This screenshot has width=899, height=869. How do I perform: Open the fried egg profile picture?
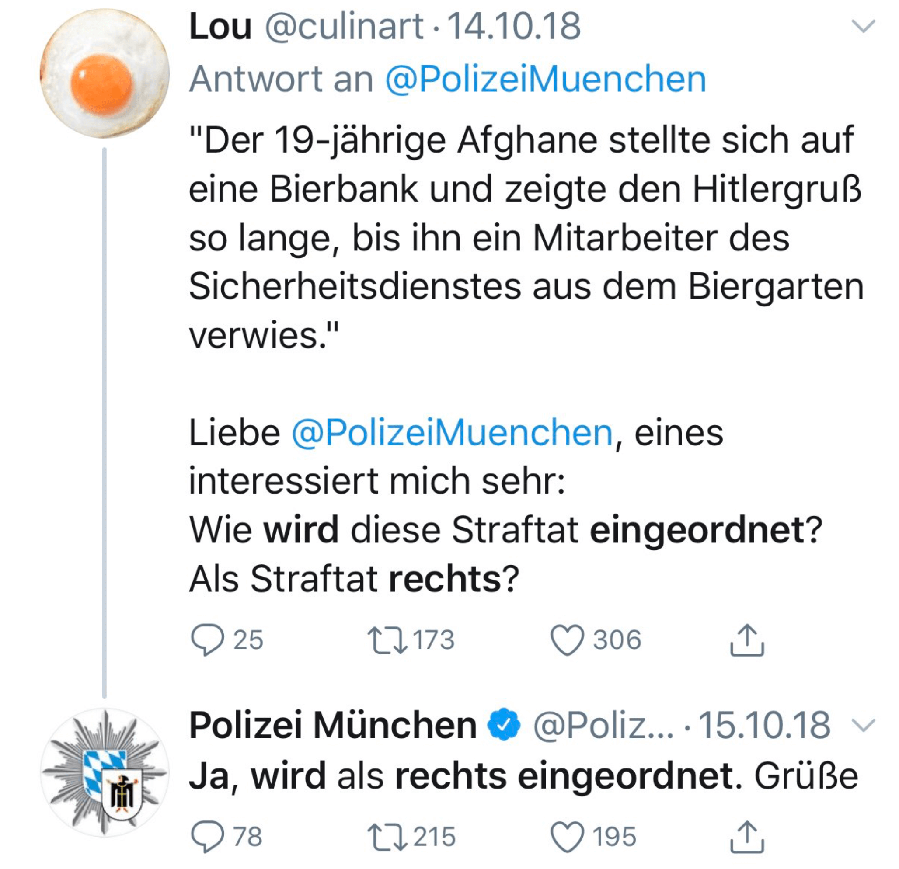[105, 73]
